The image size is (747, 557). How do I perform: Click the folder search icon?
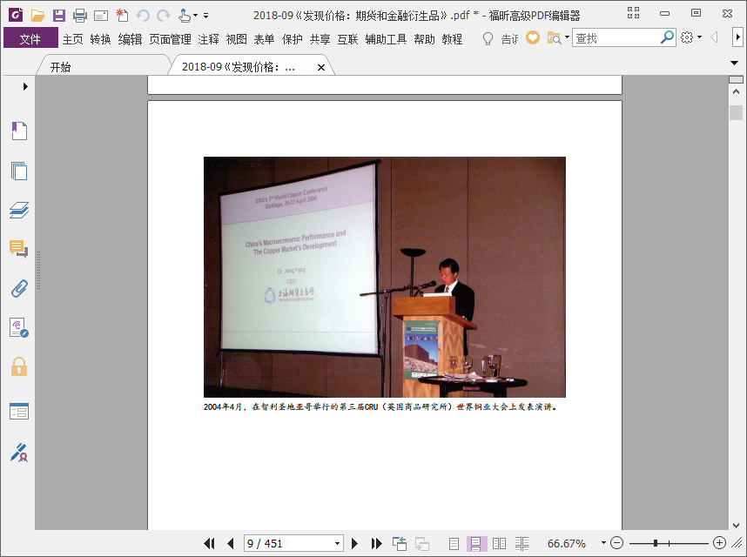pos(554,37)
